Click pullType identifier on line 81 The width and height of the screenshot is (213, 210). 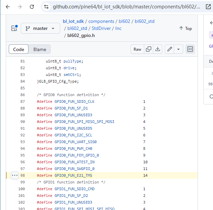pos(72,61)
